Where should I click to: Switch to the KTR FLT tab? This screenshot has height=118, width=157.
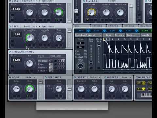pyautogui.click(x=114, y=26)
